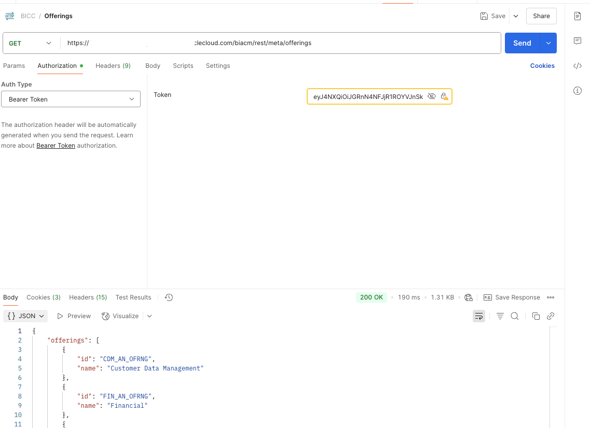This screenshot has height=428, width=590.
Task: Click the 190 ms response time
Action: (x=408, y=297)
